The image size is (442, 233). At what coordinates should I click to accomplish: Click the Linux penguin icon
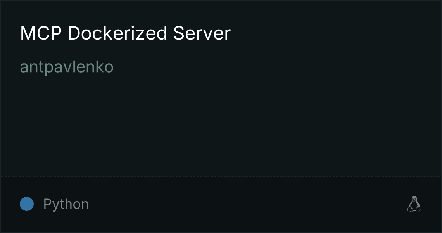[x=414, y=204]
